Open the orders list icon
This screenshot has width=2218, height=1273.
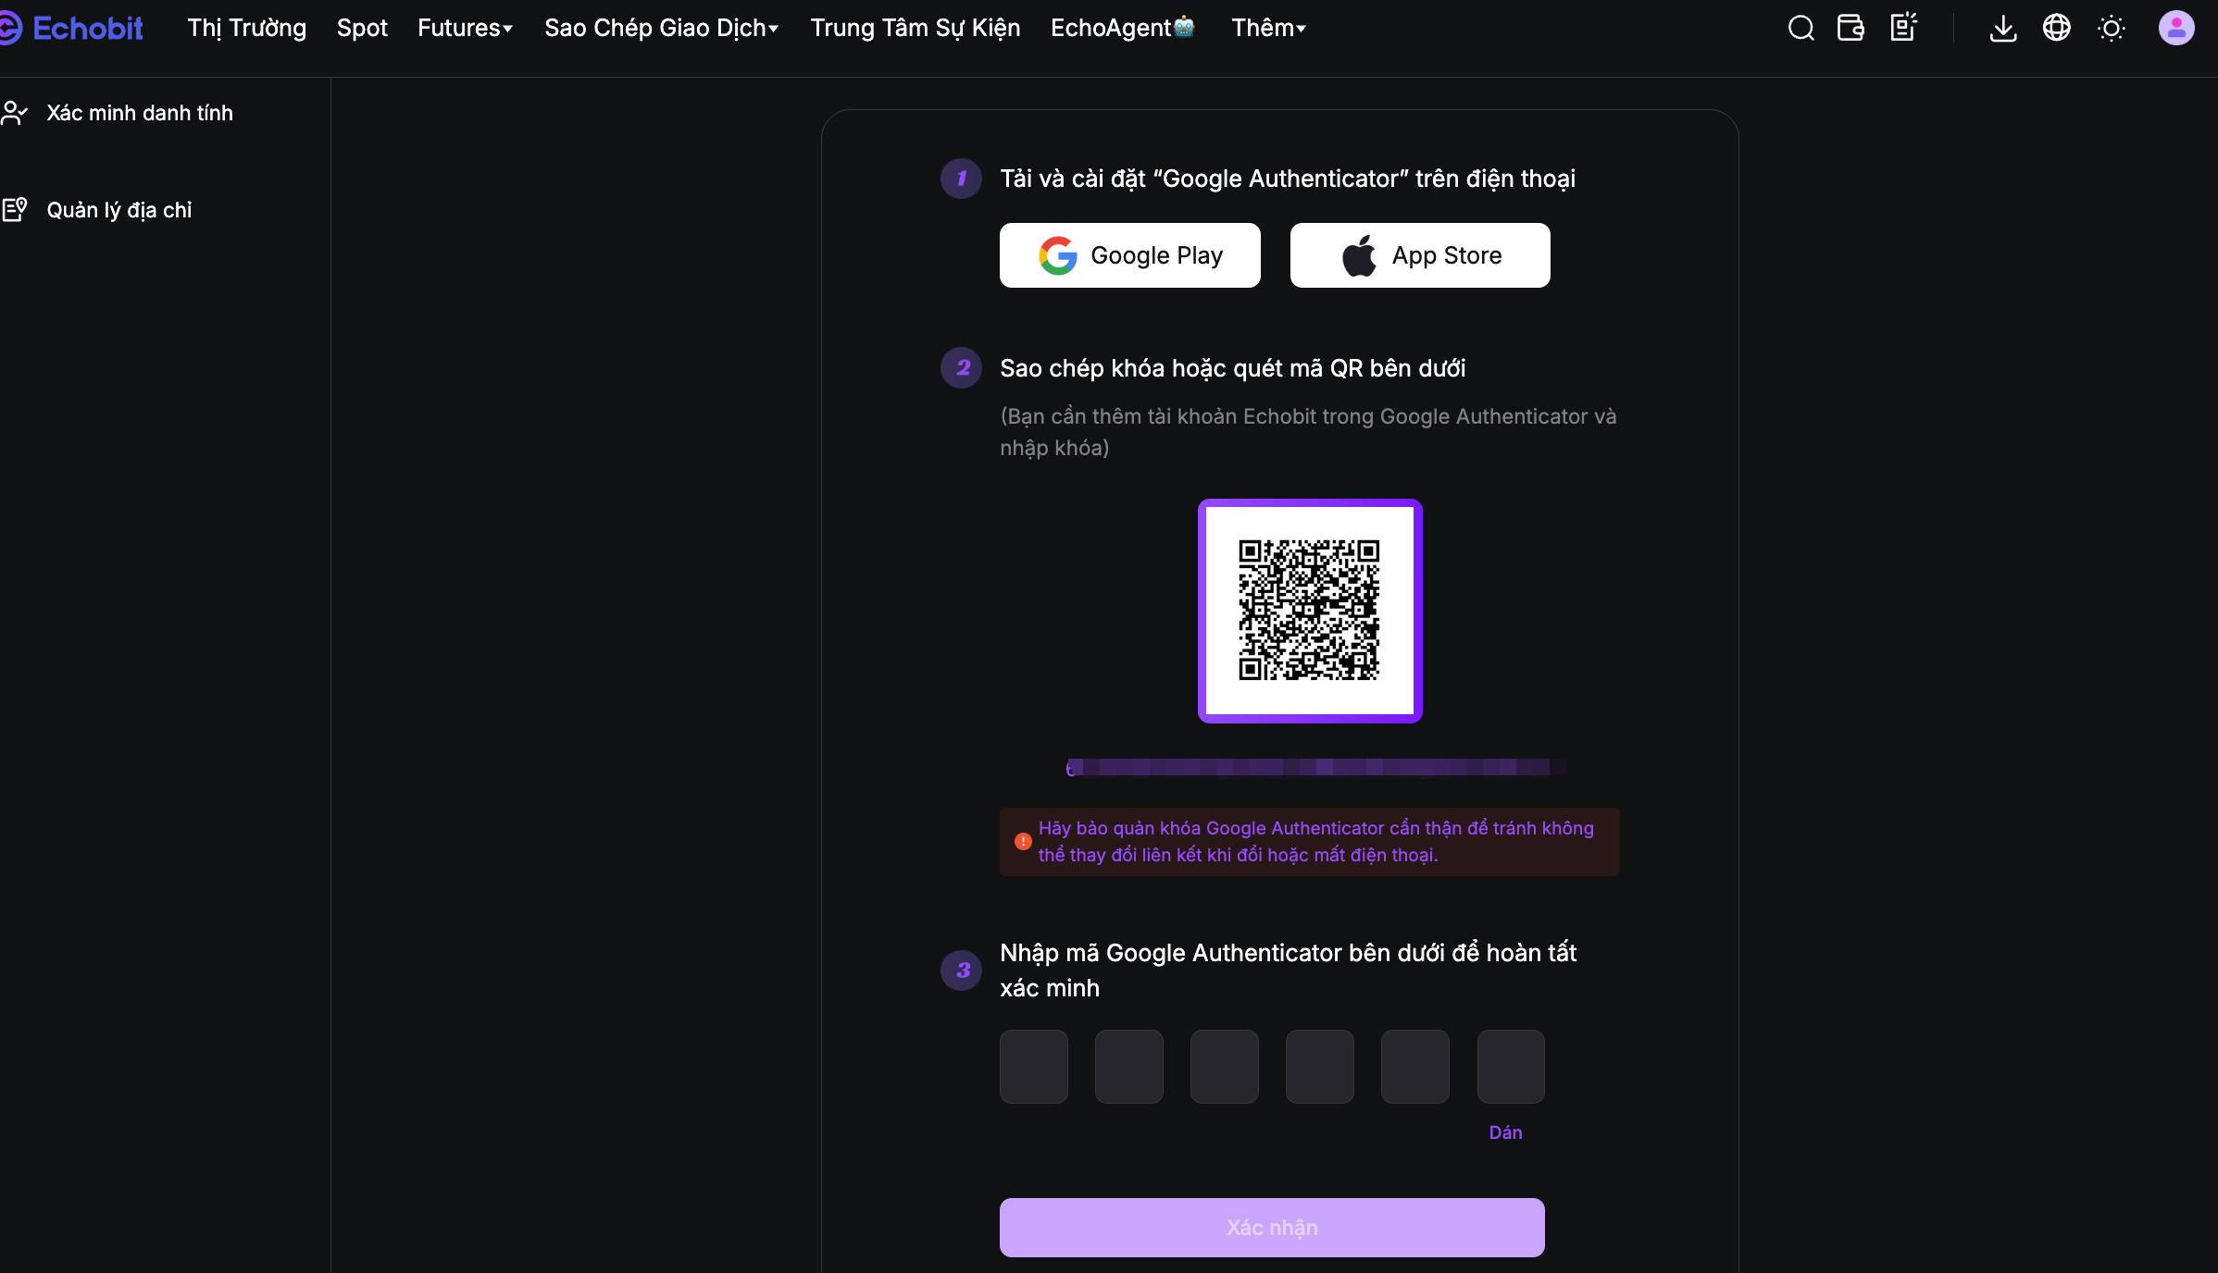click(x=1903, y=28)
